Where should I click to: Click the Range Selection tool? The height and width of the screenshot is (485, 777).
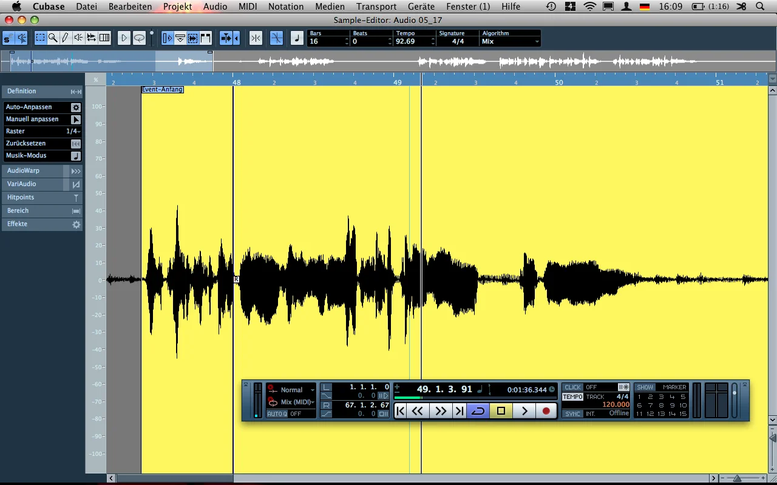click(x=40, y=38)
